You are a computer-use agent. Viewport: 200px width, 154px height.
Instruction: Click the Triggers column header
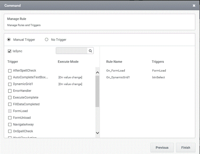click(158, 62)
